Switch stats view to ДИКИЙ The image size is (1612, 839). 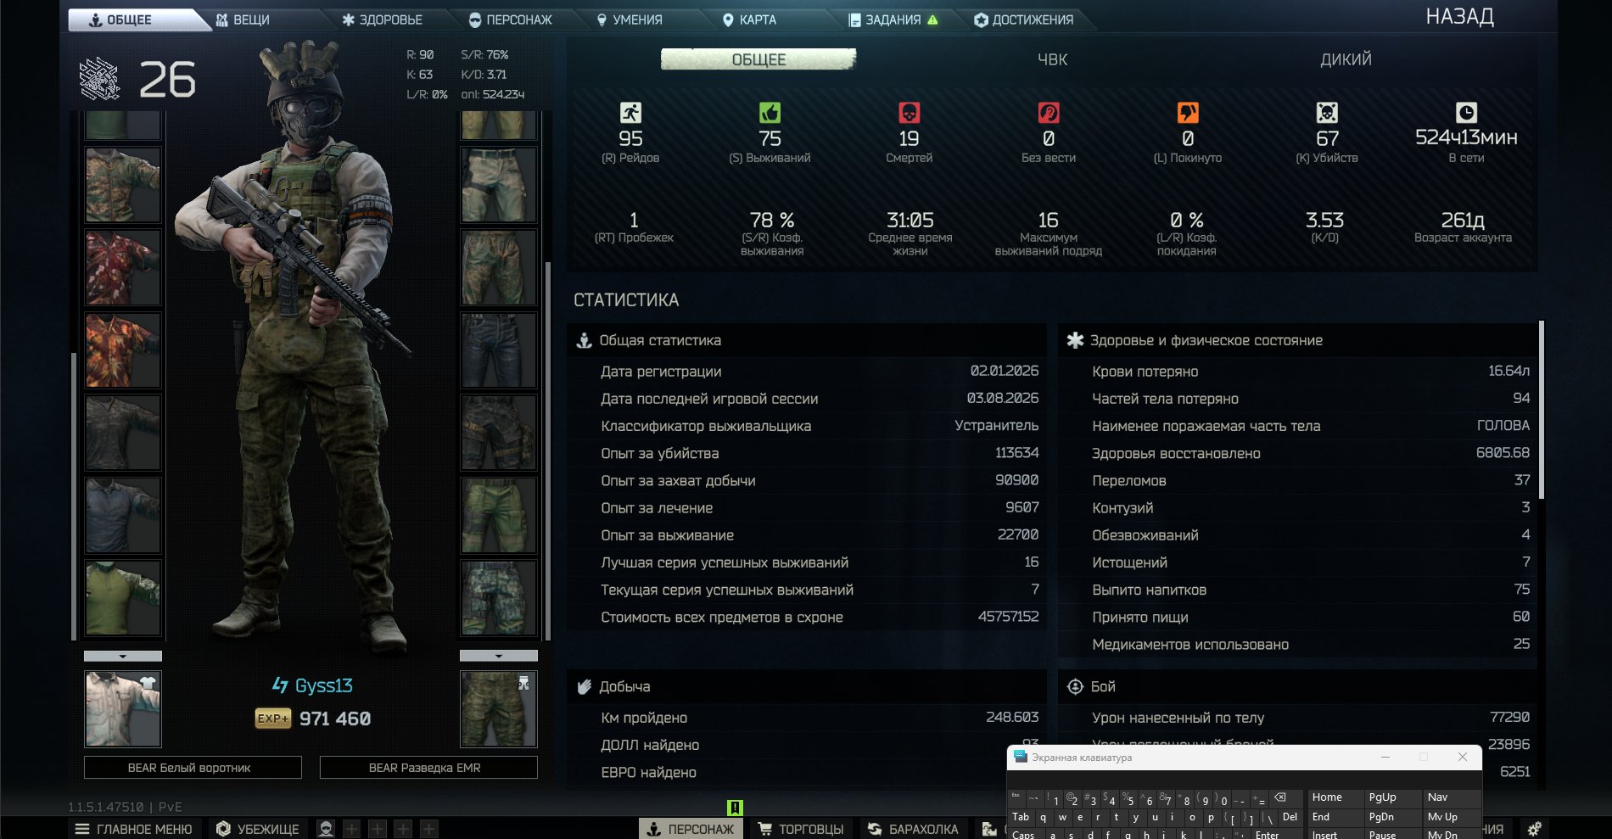point(1346,59)
